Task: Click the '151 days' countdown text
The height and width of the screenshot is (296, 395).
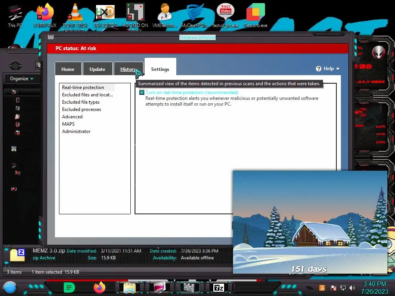Action: click(x=309, y=269)
